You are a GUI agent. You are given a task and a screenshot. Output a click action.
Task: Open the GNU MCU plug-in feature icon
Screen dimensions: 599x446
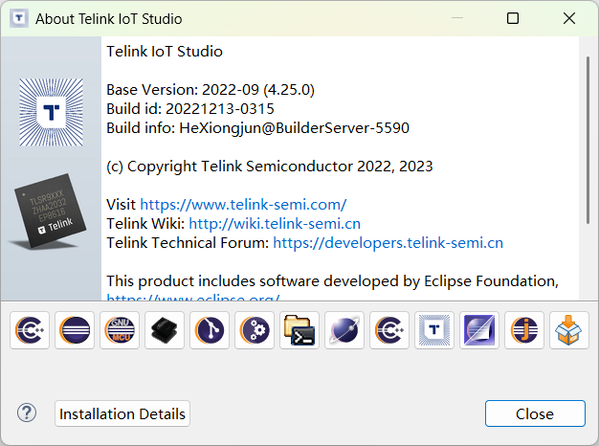(x=120, y=330)
